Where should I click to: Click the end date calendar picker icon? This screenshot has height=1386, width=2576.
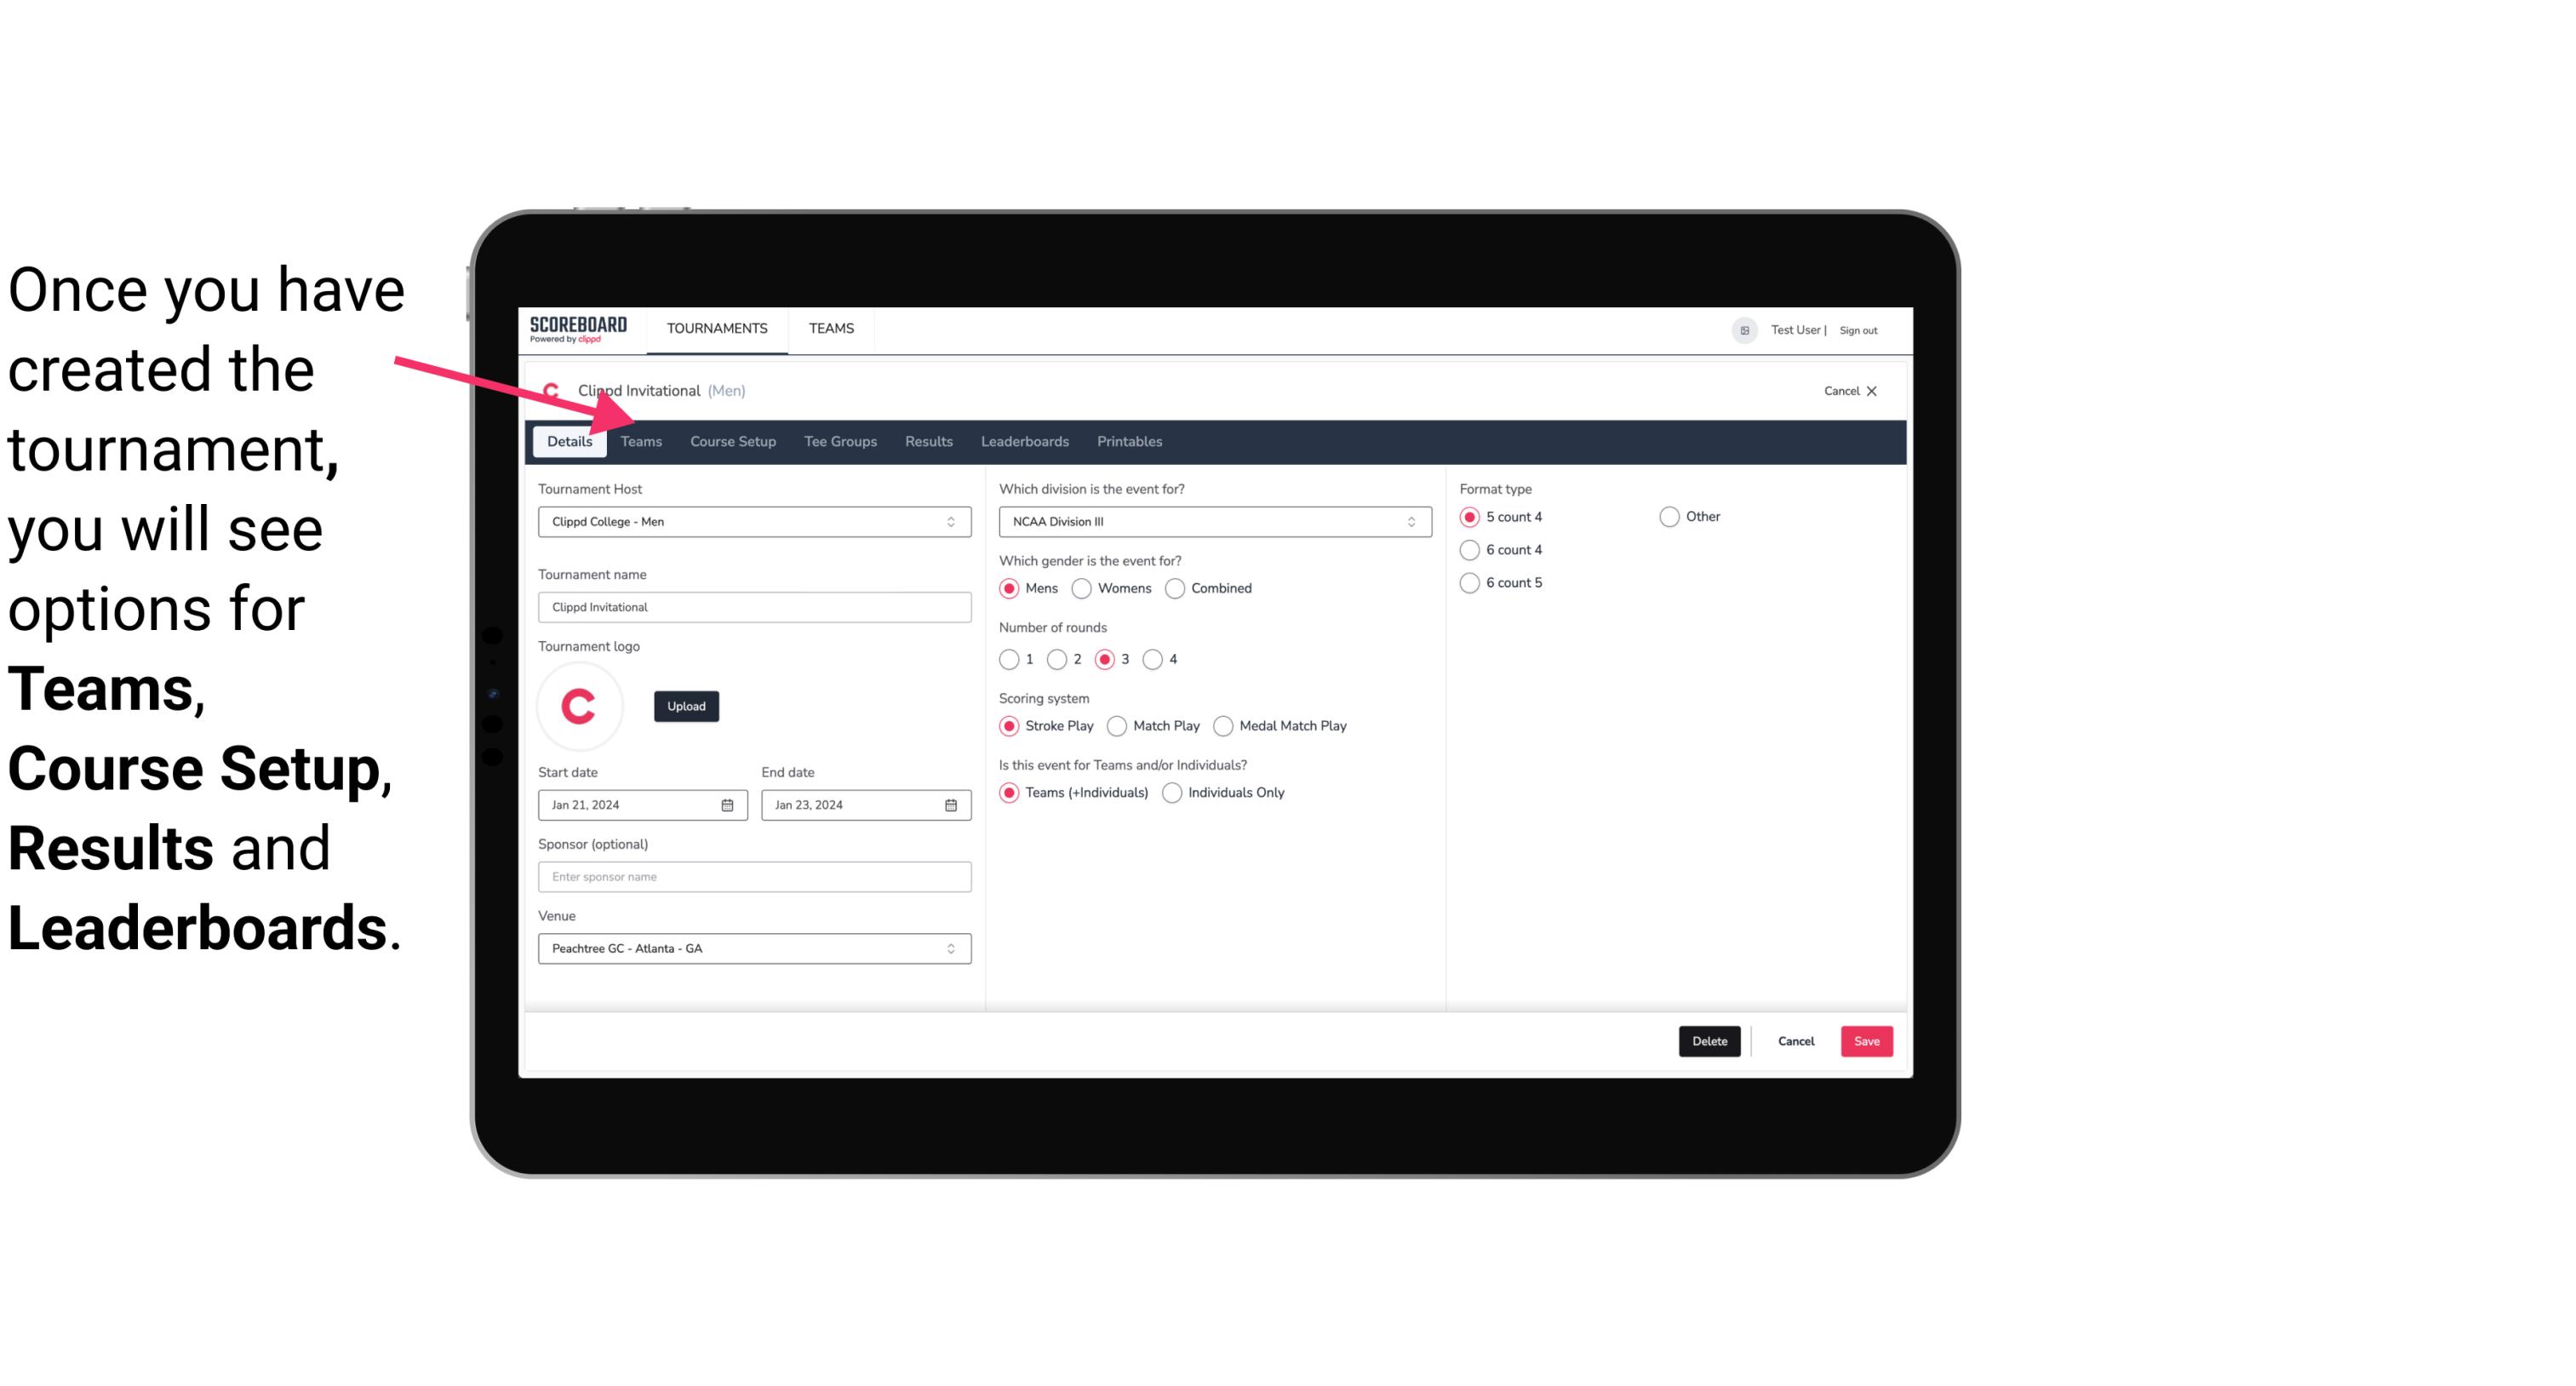point(952,805)
